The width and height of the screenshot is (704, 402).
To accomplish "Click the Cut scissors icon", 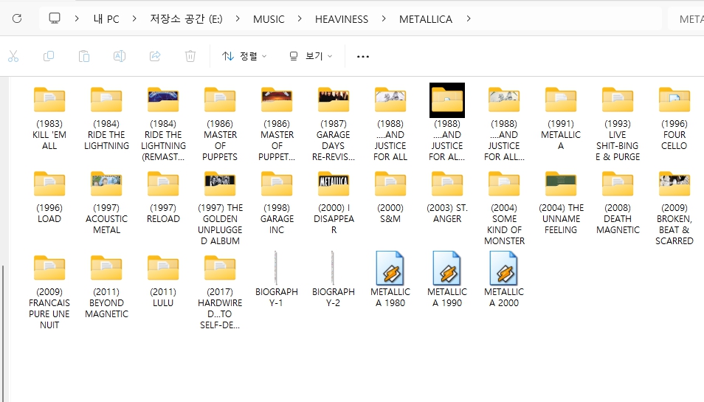I will coord(13,56).
